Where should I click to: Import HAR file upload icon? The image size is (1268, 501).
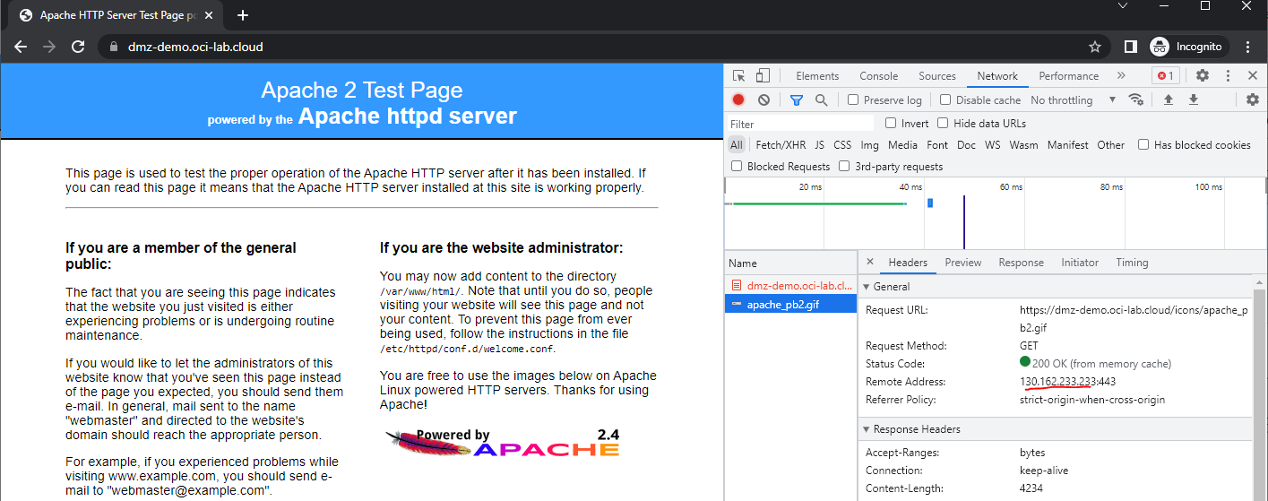pos(1169,99)
